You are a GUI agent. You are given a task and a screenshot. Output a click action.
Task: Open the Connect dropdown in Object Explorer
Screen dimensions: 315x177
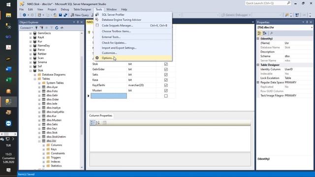tap(26, 28)
